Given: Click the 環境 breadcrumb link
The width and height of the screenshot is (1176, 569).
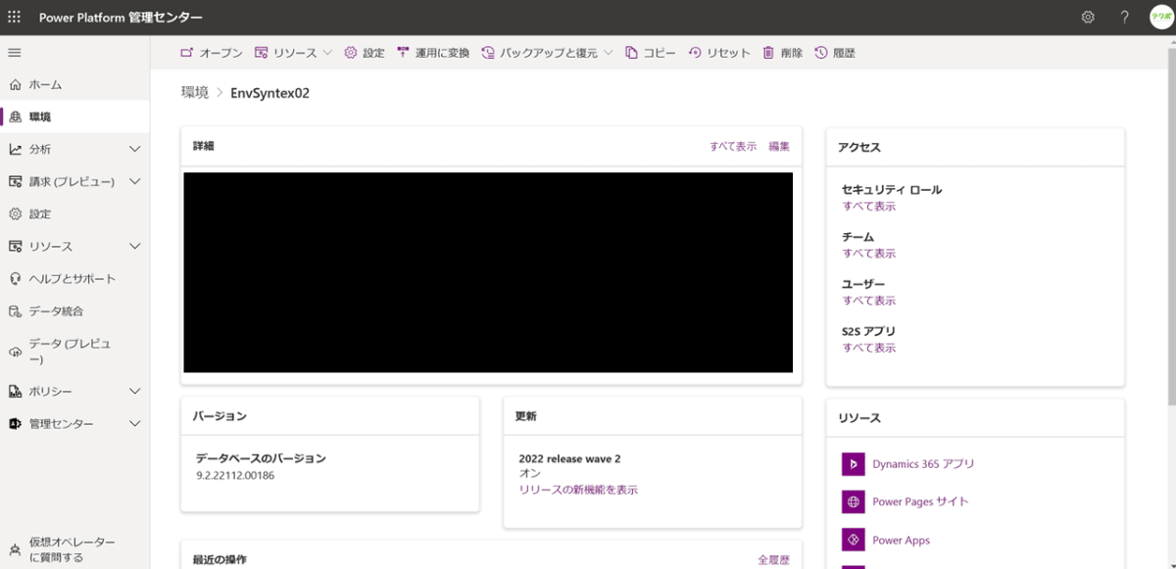Looking at the screenshot, I should (195, 93).
